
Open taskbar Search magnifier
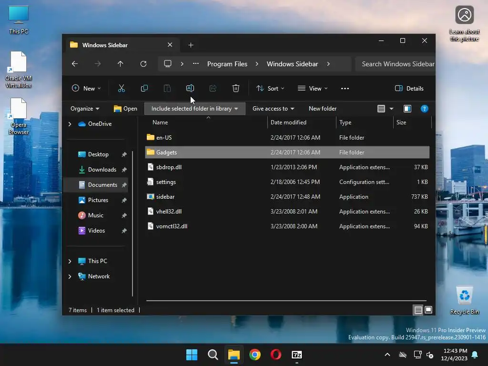coord(213,355)
